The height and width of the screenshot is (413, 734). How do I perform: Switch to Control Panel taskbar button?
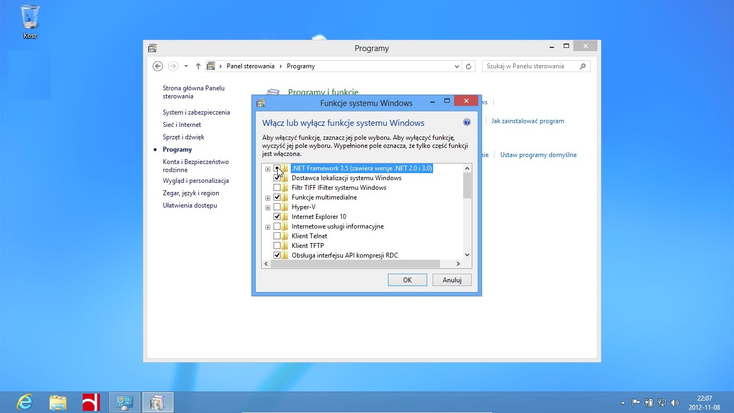(125, 402)
